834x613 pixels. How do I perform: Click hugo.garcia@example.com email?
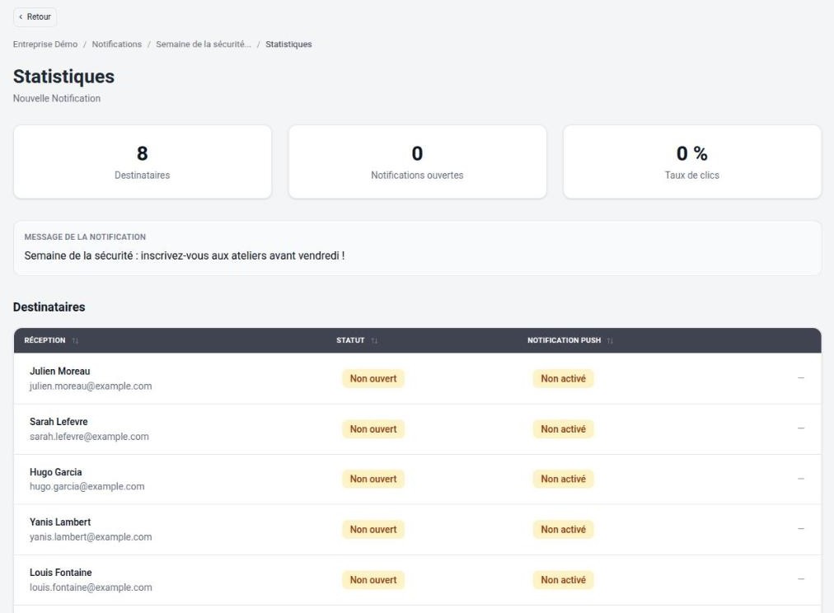click(87, 486)
